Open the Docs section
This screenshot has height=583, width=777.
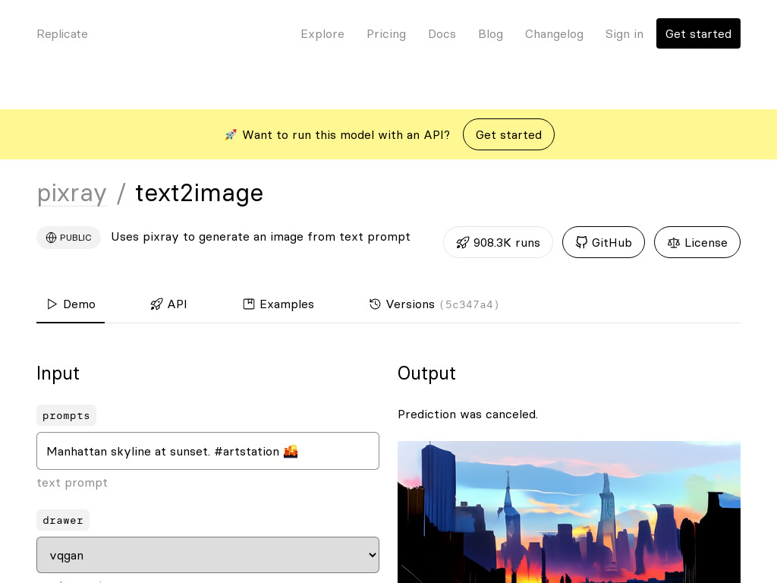[x=442, y=33]
